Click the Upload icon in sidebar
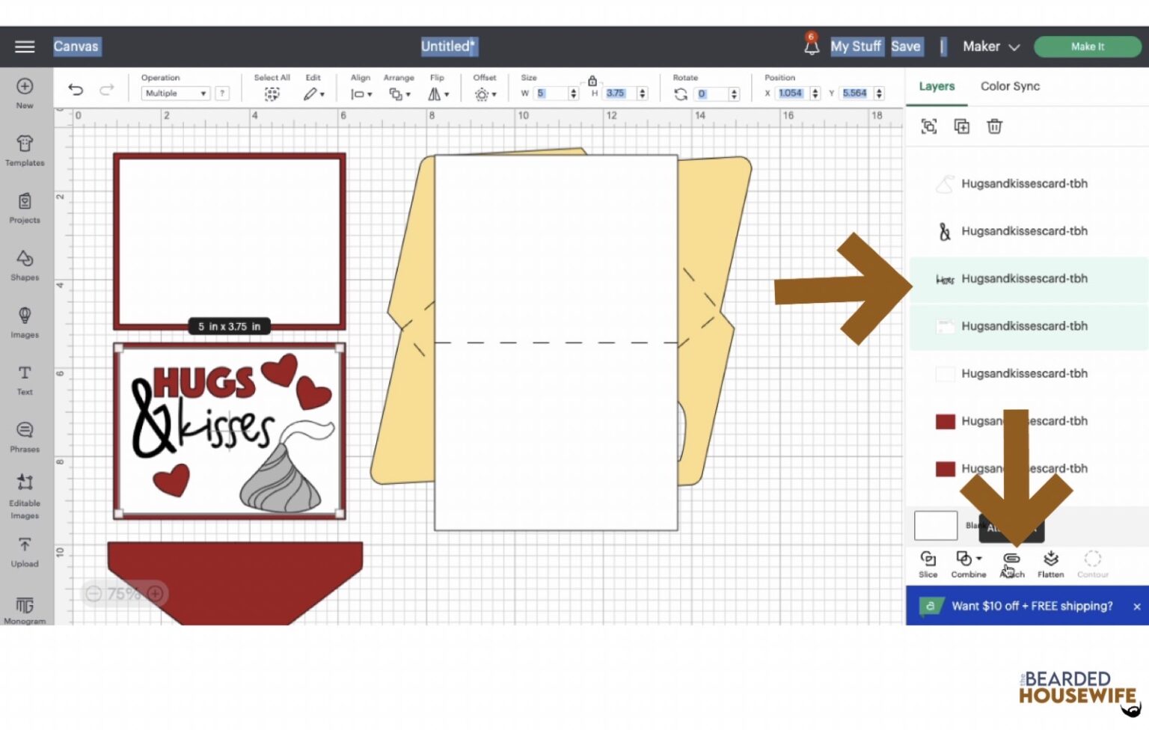 pos(25,551)
